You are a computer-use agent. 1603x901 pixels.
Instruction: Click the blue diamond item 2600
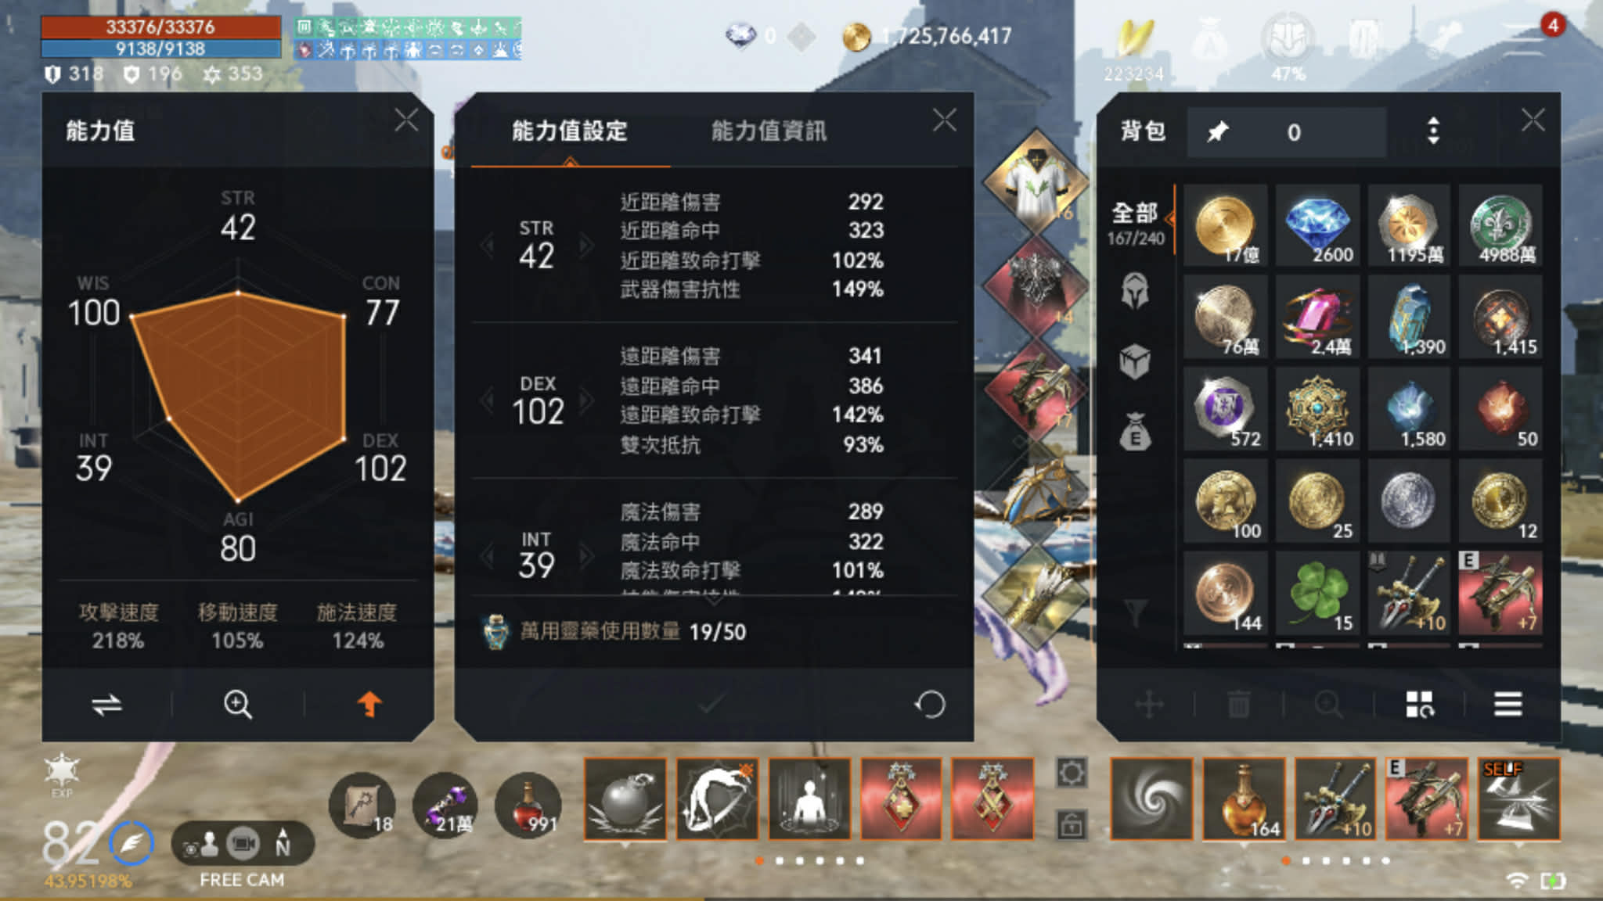[x=1318, y=226]
